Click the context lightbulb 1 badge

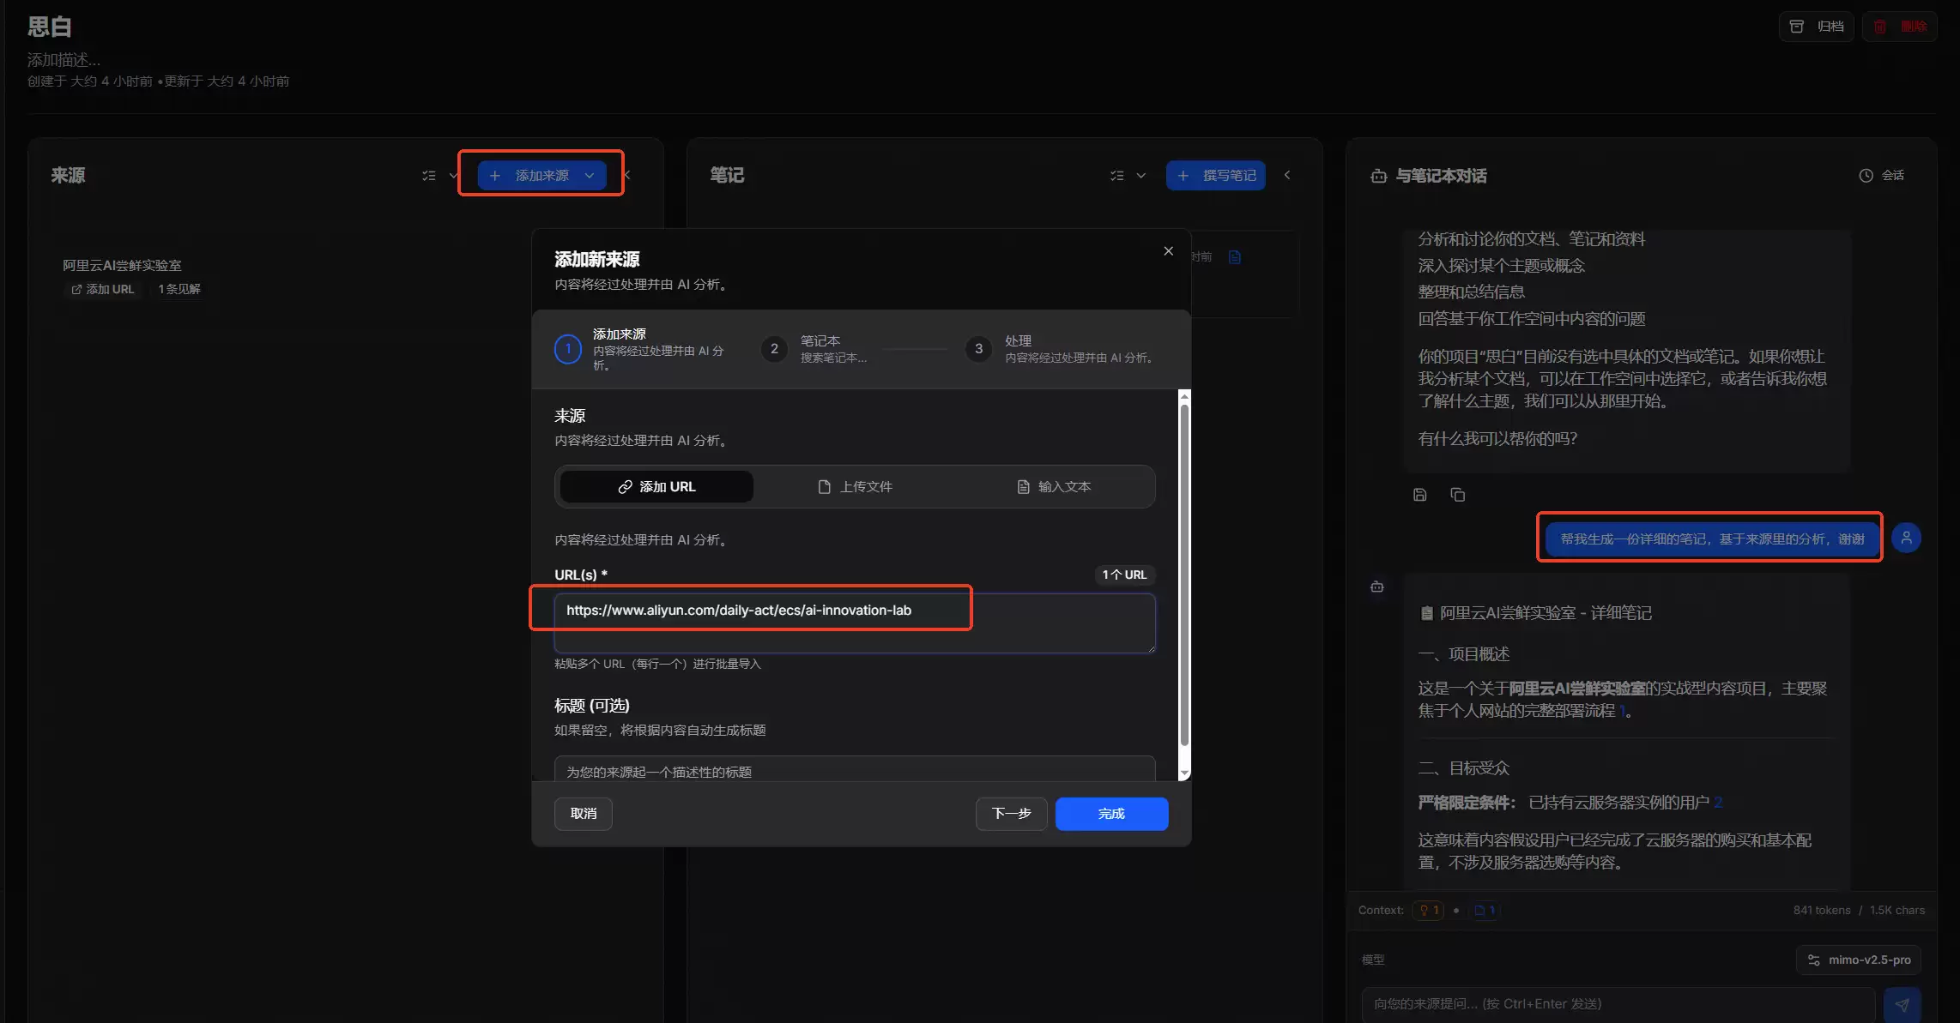tap(1429, 911)
